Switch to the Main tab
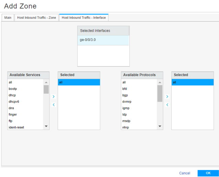This screenshot has height=177, width=219. point(8,18)
